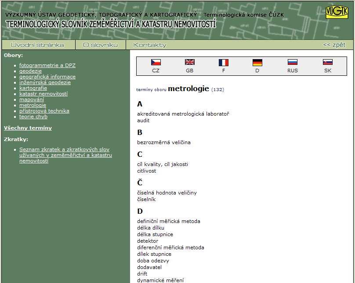
Task: Click the Czech flag icon
Action: click(x=156, y=62)
